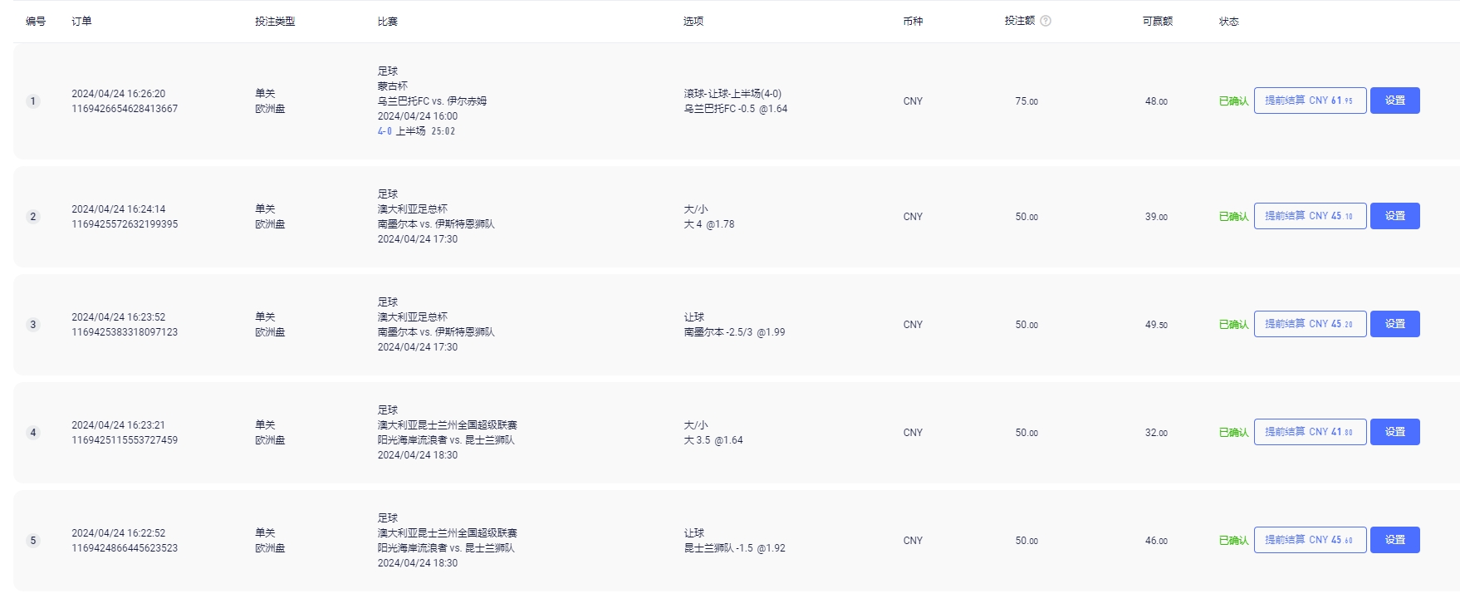The width and height of the screenshot is (1460, 613).
Task: Click the help icon beside 投注额
Action: (x=1046, y=21)
